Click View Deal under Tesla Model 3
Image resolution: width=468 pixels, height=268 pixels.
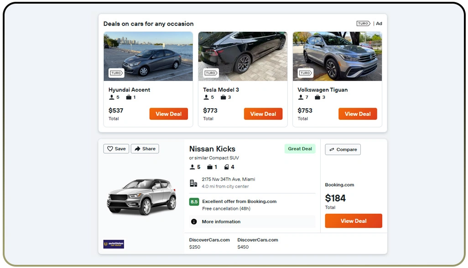(x=263, y=114)
